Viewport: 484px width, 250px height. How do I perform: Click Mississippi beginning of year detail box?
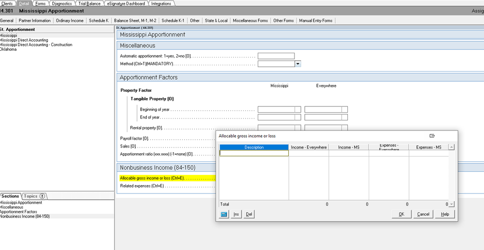(x=297, y=109)
